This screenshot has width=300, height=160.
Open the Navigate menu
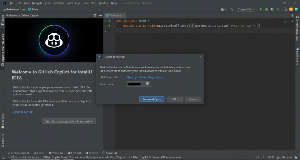tap(37, 3)
